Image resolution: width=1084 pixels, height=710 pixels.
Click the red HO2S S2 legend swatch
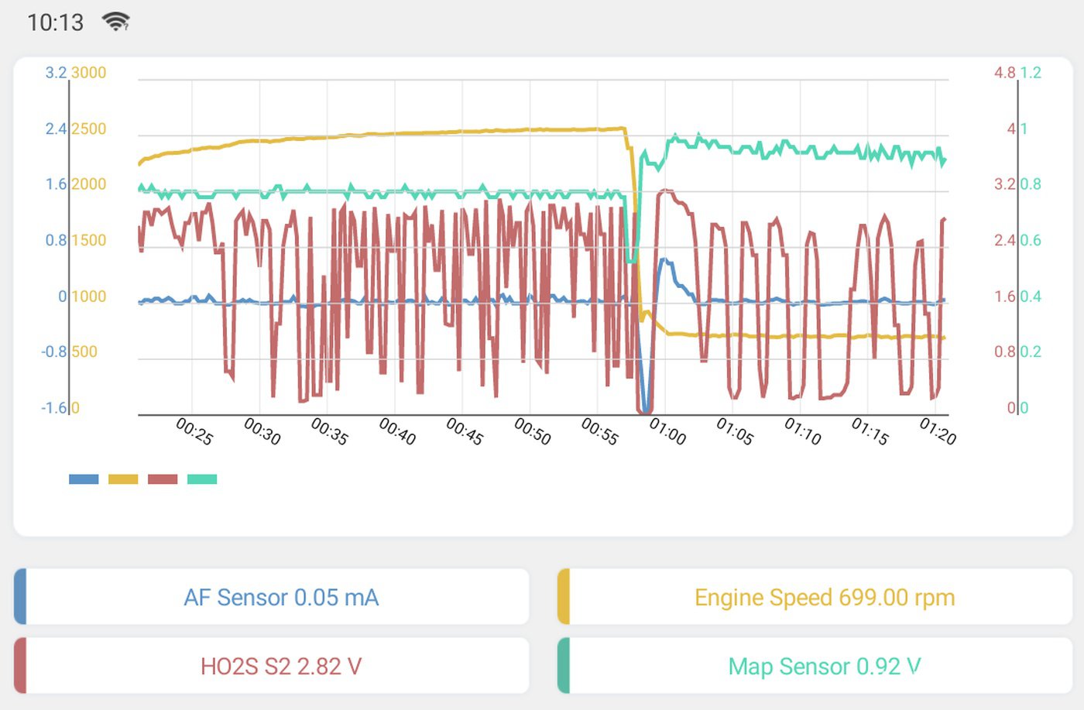163,479
